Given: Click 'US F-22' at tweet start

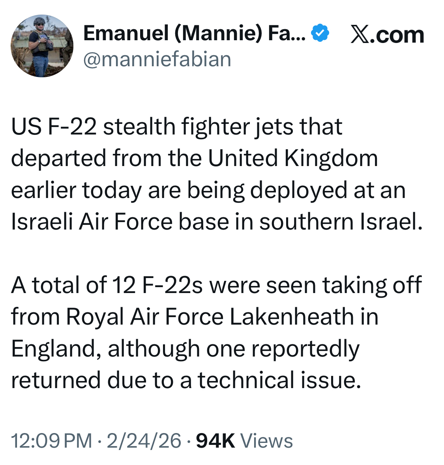Looking at the screenshot, I should [54, 127].
